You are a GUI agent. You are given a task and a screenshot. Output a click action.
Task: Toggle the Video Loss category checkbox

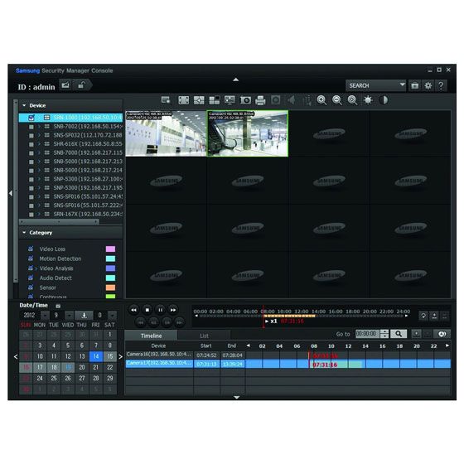(x=31, y=249)
